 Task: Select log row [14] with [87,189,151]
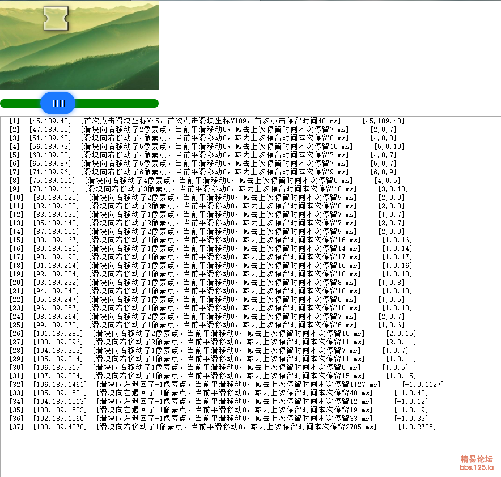[x=207, y=232]
